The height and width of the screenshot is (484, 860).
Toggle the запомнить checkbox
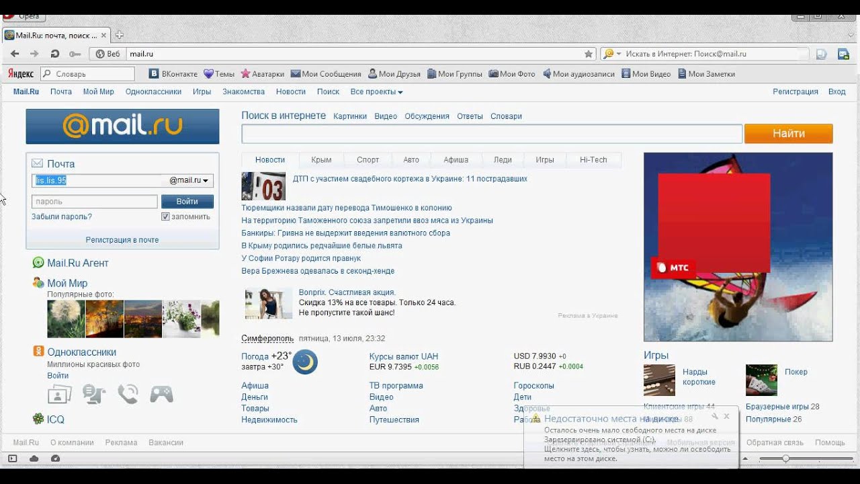click(x=165, y=216)
